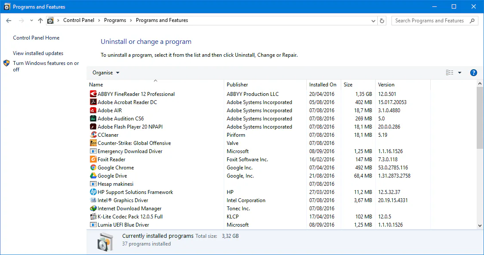Click the CCleaner program icon
This screenshot has width=484, height=255.
pyautogui.click(x=93, y=135)
